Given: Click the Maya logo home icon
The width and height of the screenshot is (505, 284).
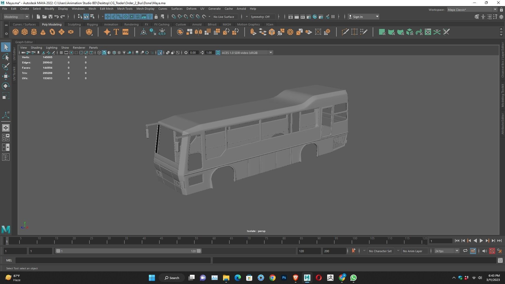Looking at the screenshot, I should pyautogui.click(x=6, y=229).
